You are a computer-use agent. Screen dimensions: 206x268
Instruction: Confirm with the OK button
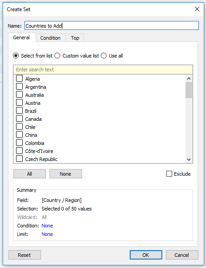tap(146, 255)
